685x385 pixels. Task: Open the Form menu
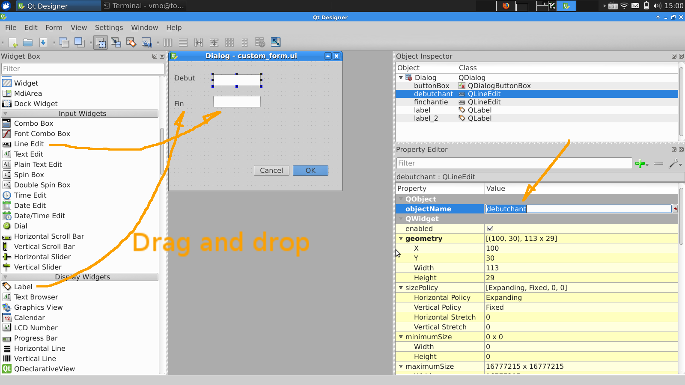[54, 27]
